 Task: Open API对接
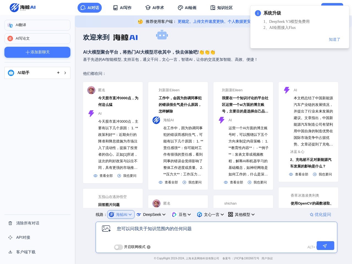click(23, 237)
